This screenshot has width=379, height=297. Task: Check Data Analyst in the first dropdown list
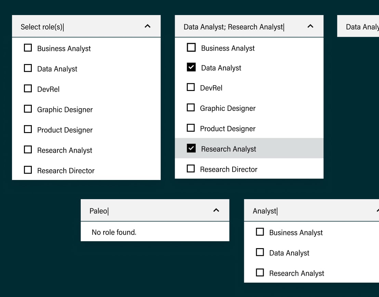point(28,68)
